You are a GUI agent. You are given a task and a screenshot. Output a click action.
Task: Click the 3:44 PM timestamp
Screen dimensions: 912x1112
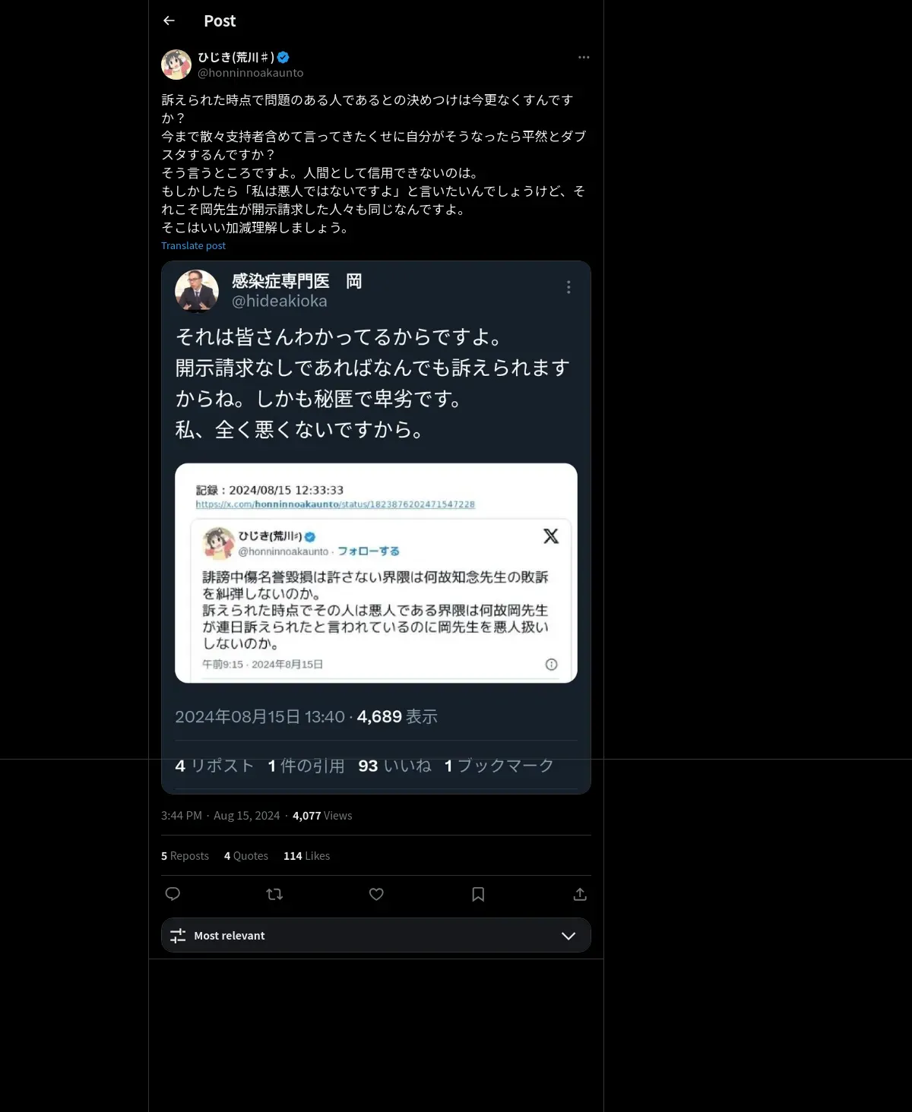pos(182,815)
